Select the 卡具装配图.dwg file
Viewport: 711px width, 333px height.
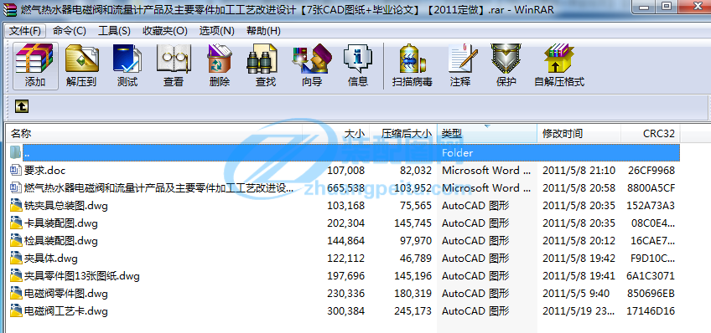60,223
